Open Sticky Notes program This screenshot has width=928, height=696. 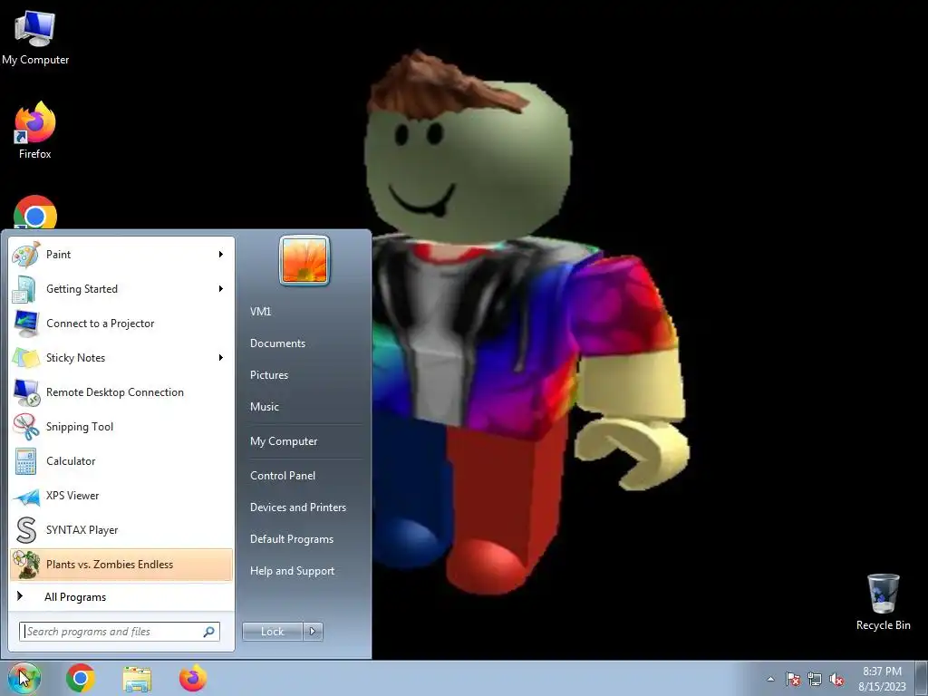point(121,358)
